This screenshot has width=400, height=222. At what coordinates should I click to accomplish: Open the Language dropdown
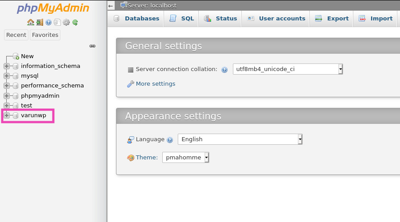[240, 139]
